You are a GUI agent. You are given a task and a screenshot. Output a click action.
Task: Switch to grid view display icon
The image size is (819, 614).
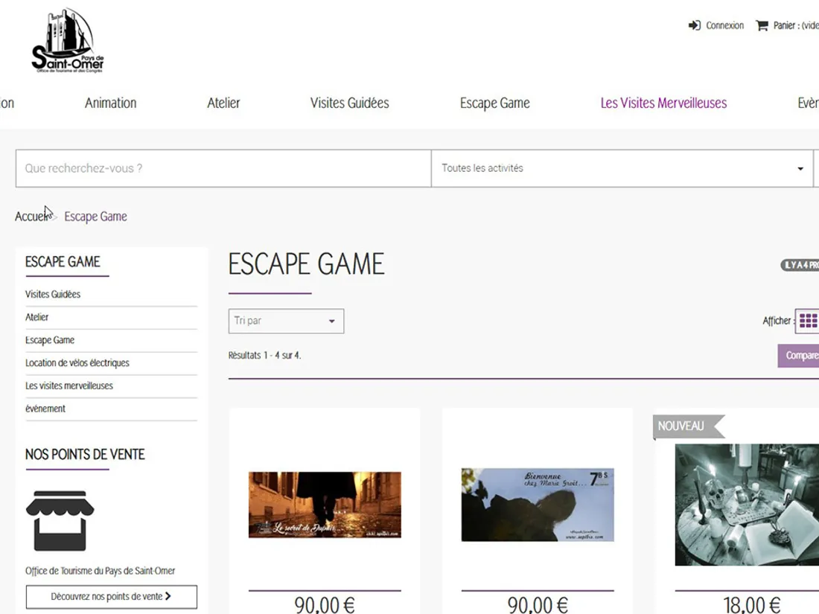(x=807, y=321)
